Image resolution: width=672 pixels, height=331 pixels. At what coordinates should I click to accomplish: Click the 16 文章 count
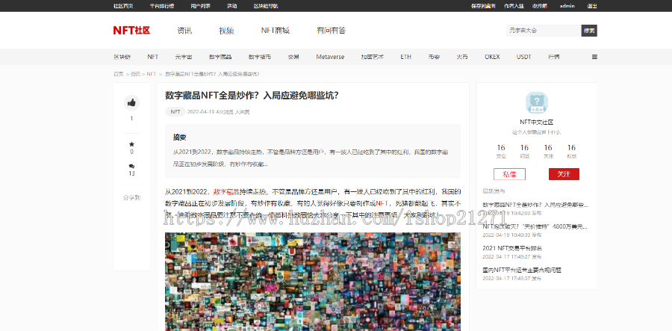[x=501, y=151]
